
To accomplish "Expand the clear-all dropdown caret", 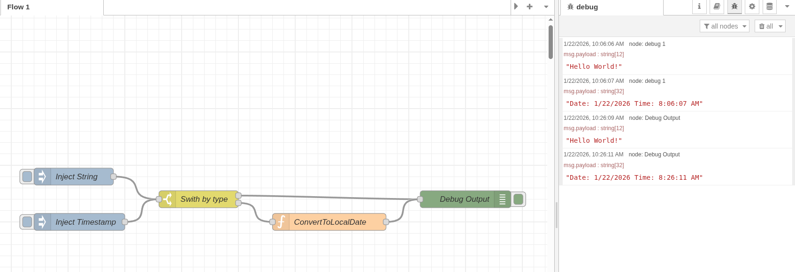I will pos(781,26).
